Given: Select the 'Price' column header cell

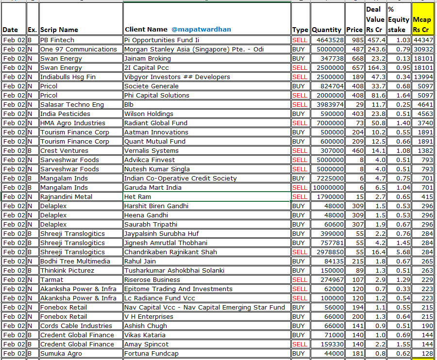Looking at the screenshot, I should click(355, 19).
